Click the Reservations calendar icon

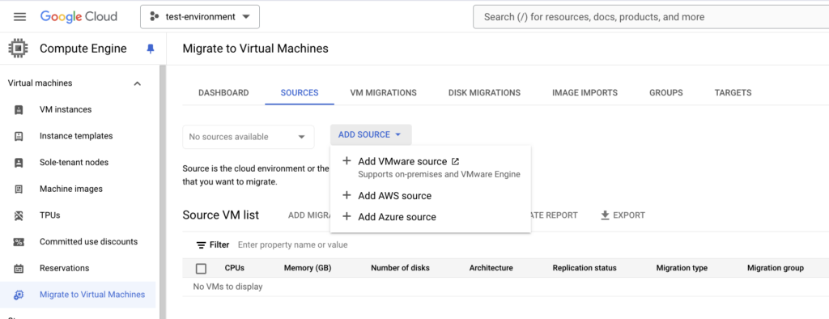[19, 268]
